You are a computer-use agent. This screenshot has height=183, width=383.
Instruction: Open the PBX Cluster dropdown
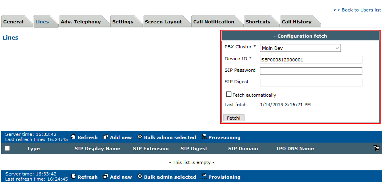[x=300, y=48]
